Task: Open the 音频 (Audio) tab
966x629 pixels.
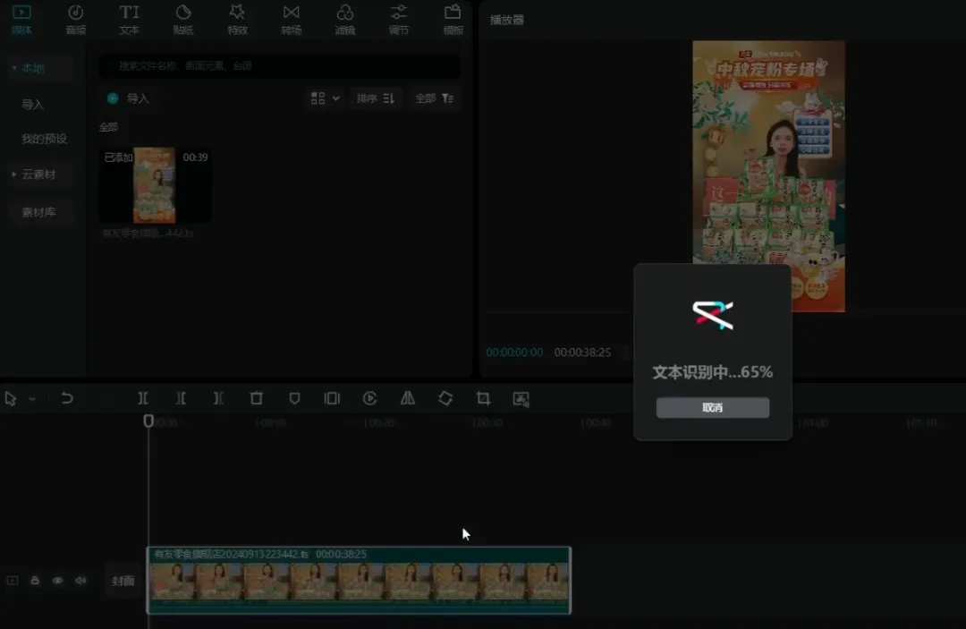Action: (76, 19)
